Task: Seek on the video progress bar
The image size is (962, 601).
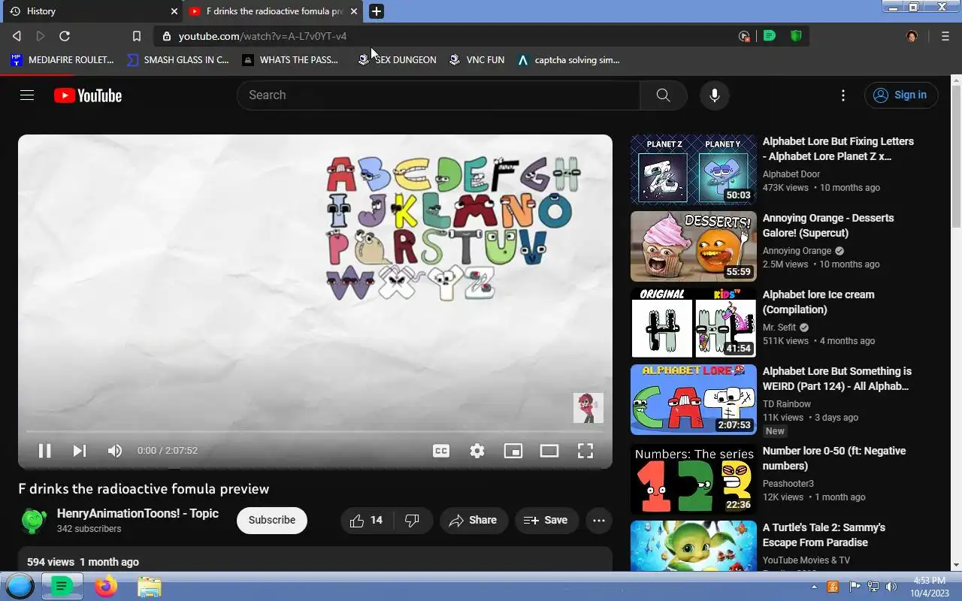Action: pyautogui.click(x=315, y=431)
